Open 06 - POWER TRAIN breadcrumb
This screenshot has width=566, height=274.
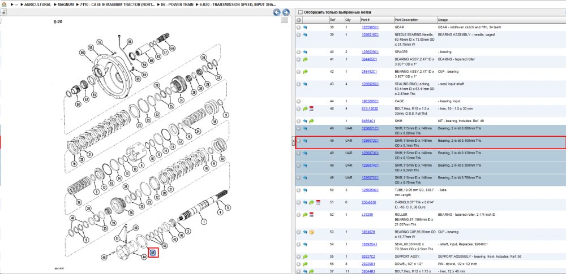178,5
